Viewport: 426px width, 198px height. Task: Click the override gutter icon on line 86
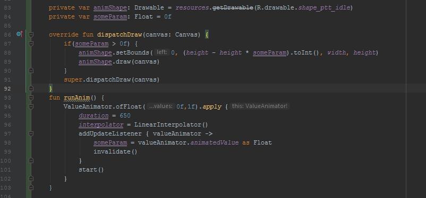20,34
